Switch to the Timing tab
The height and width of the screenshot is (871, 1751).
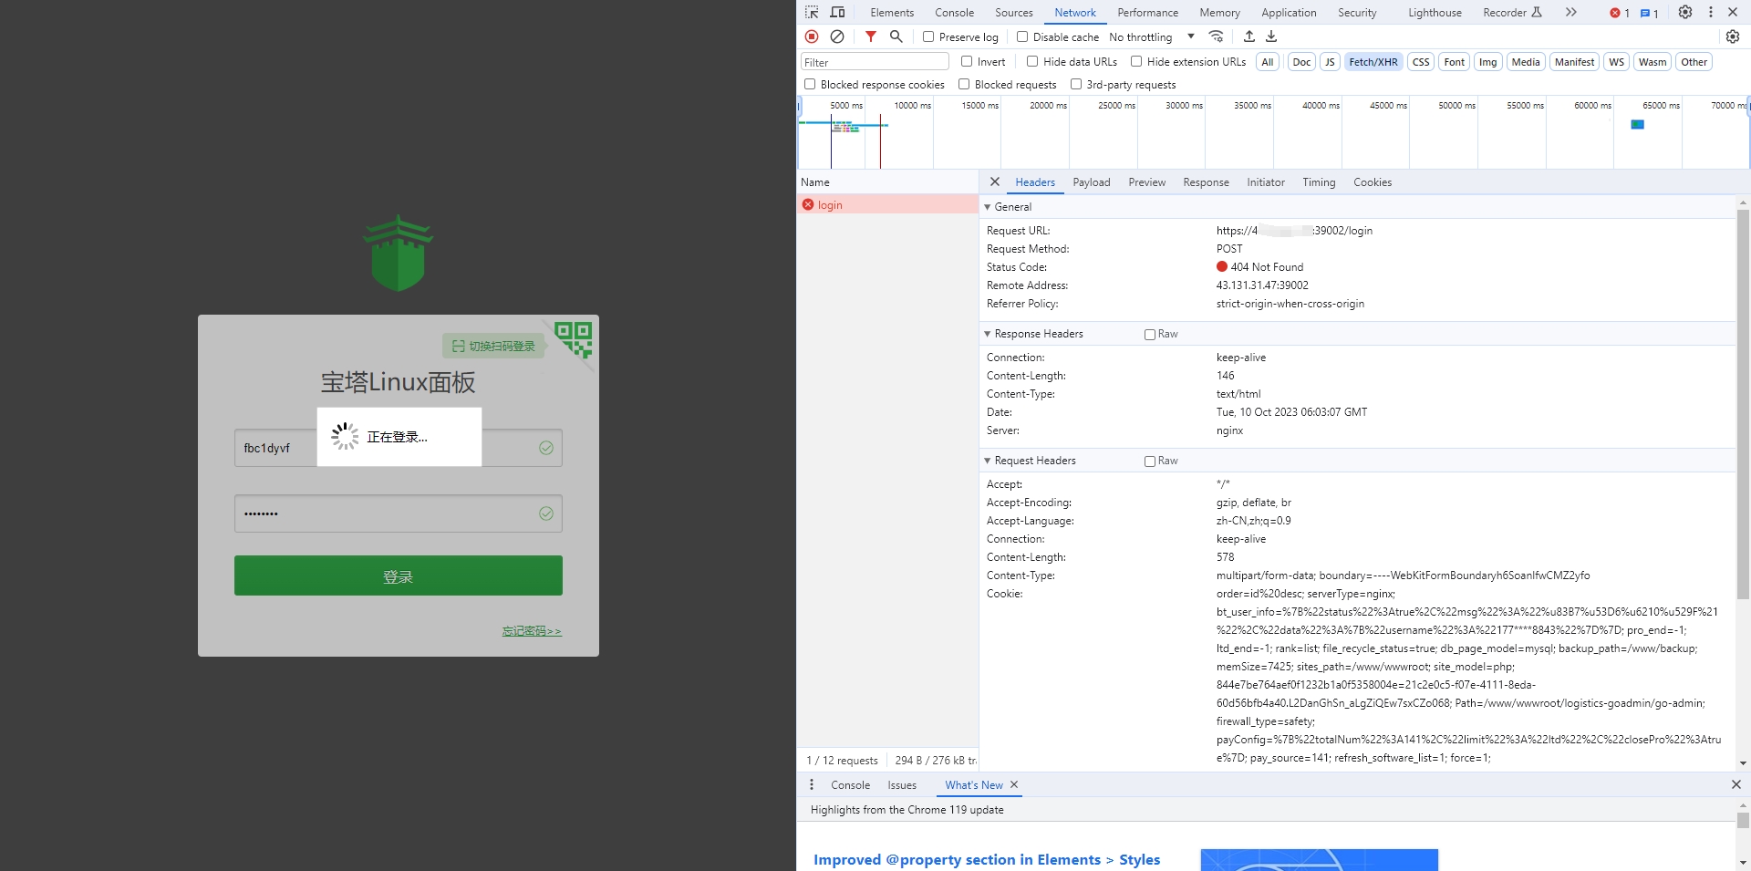click(1319, 182)
